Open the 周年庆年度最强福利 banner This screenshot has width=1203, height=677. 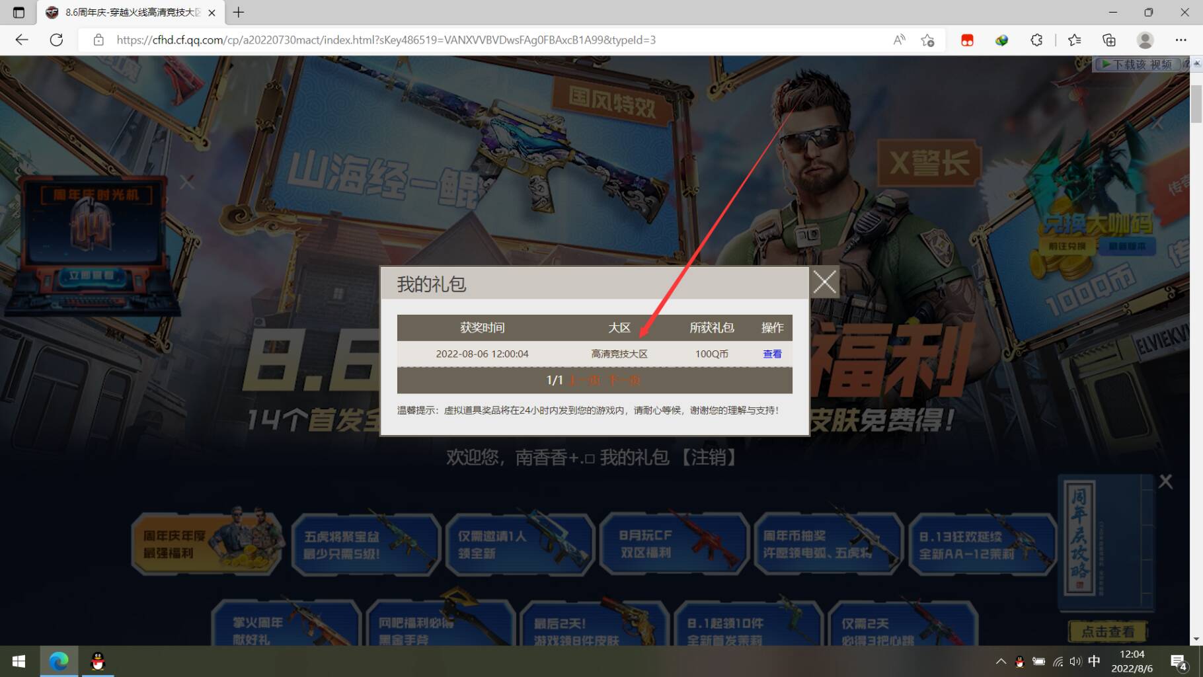pyautogui.click(x=208, y=544)
